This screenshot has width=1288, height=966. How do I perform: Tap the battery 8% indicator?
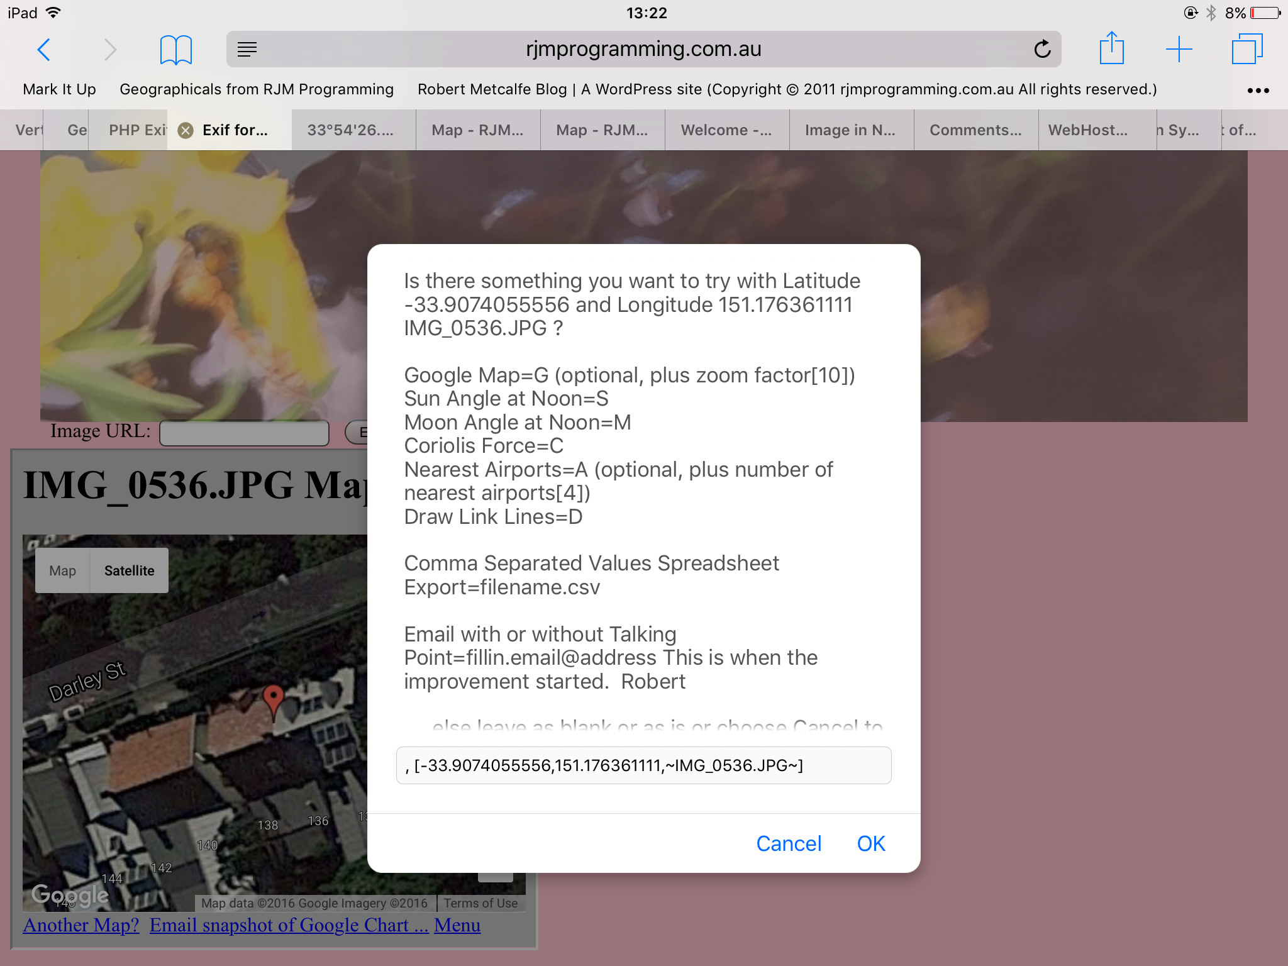pos(1253,13)
